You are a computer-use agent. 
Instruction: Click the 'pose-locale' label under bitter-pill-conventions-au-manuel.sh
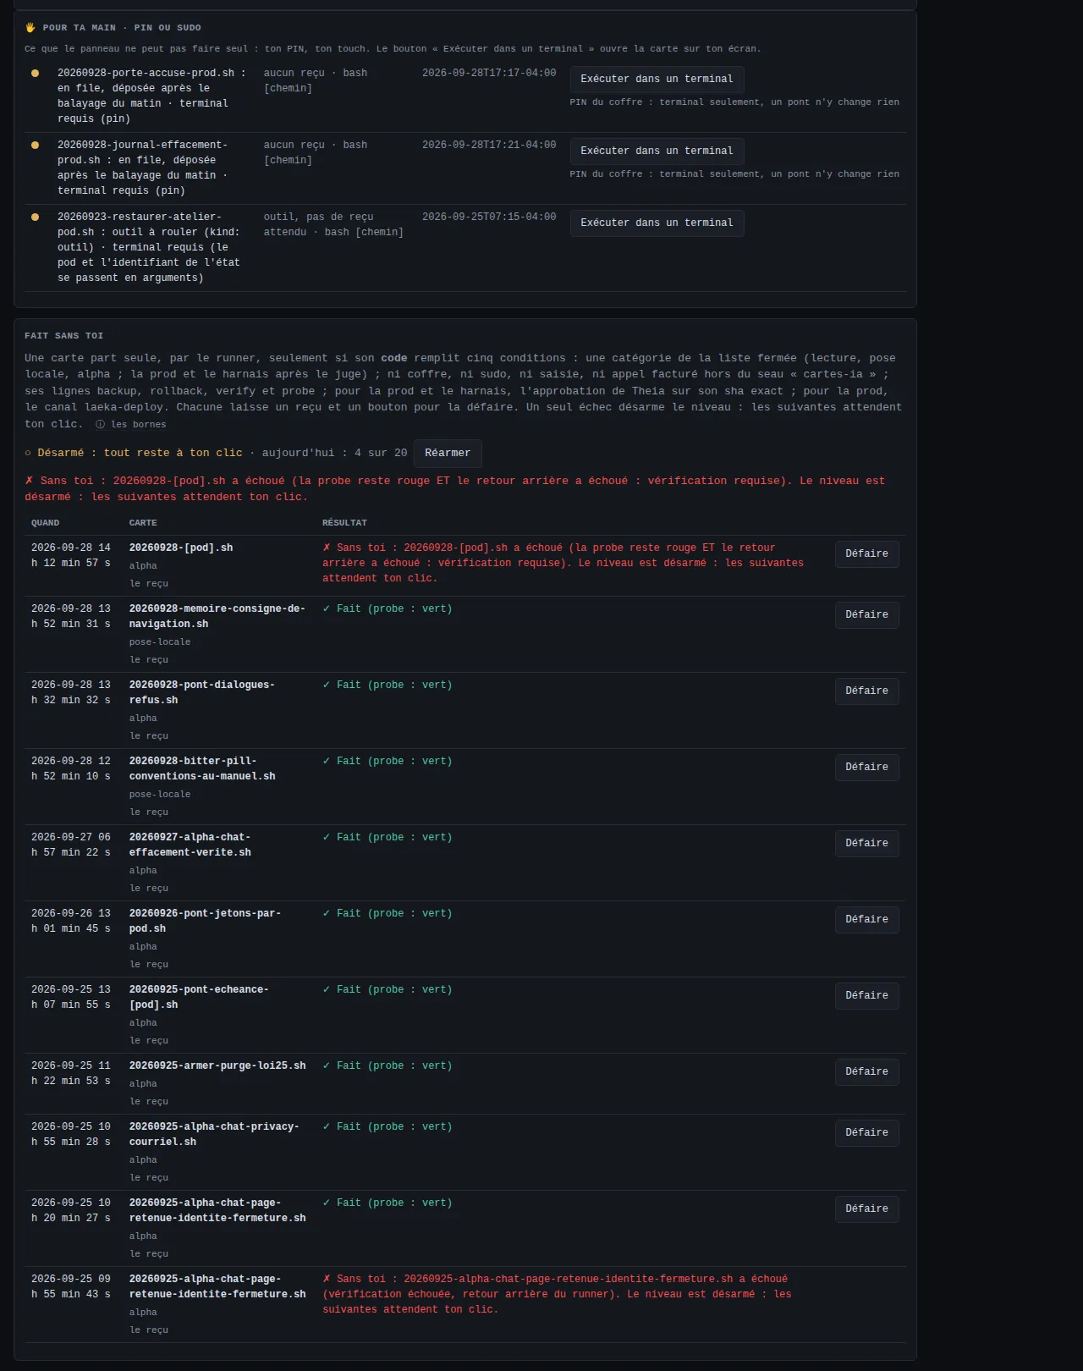tap(160, 795)
